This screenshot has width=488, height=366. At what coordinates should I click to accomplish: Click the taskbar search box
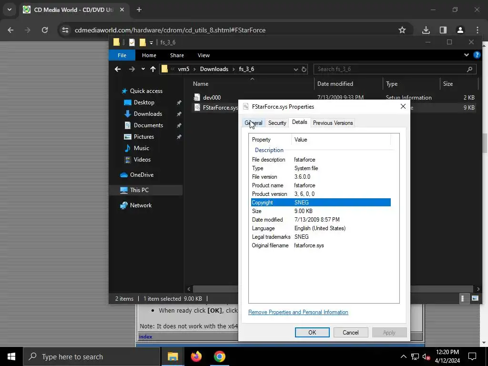92,356
